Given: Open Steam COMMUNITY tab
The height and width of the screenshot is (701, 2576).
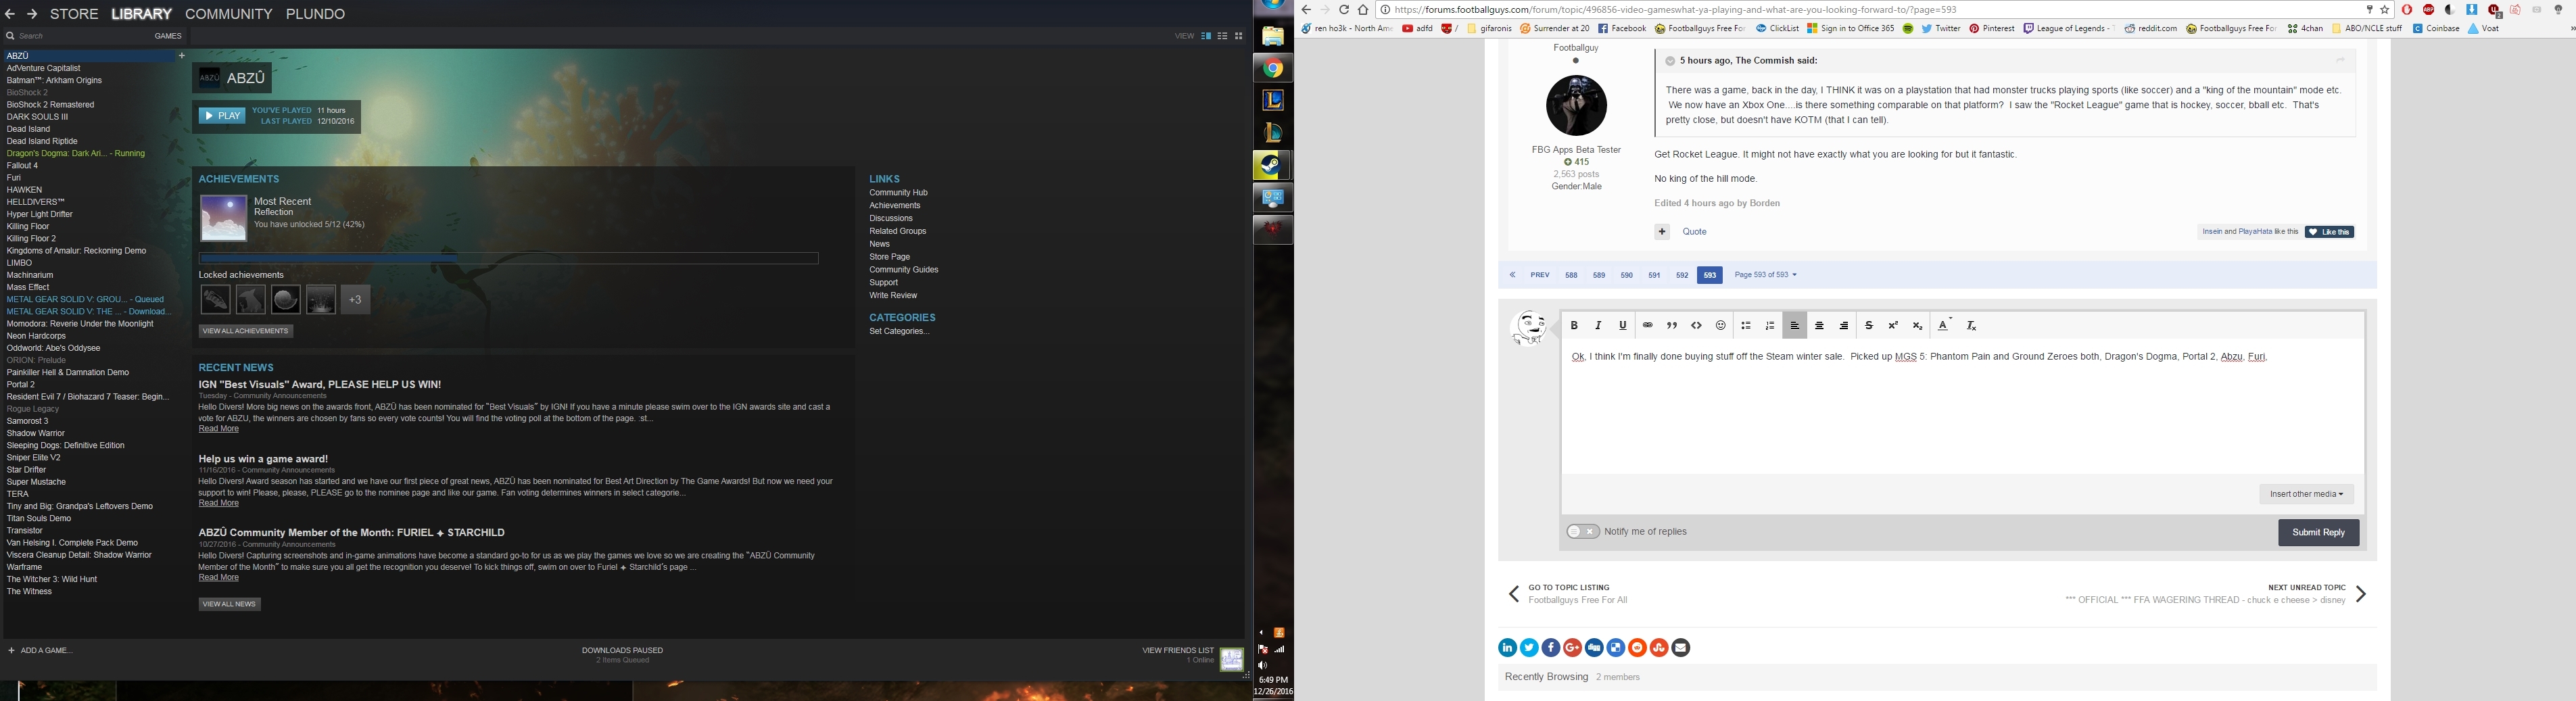Looking at the screenshot, I should pyautogui.click(x=229, y=14).
